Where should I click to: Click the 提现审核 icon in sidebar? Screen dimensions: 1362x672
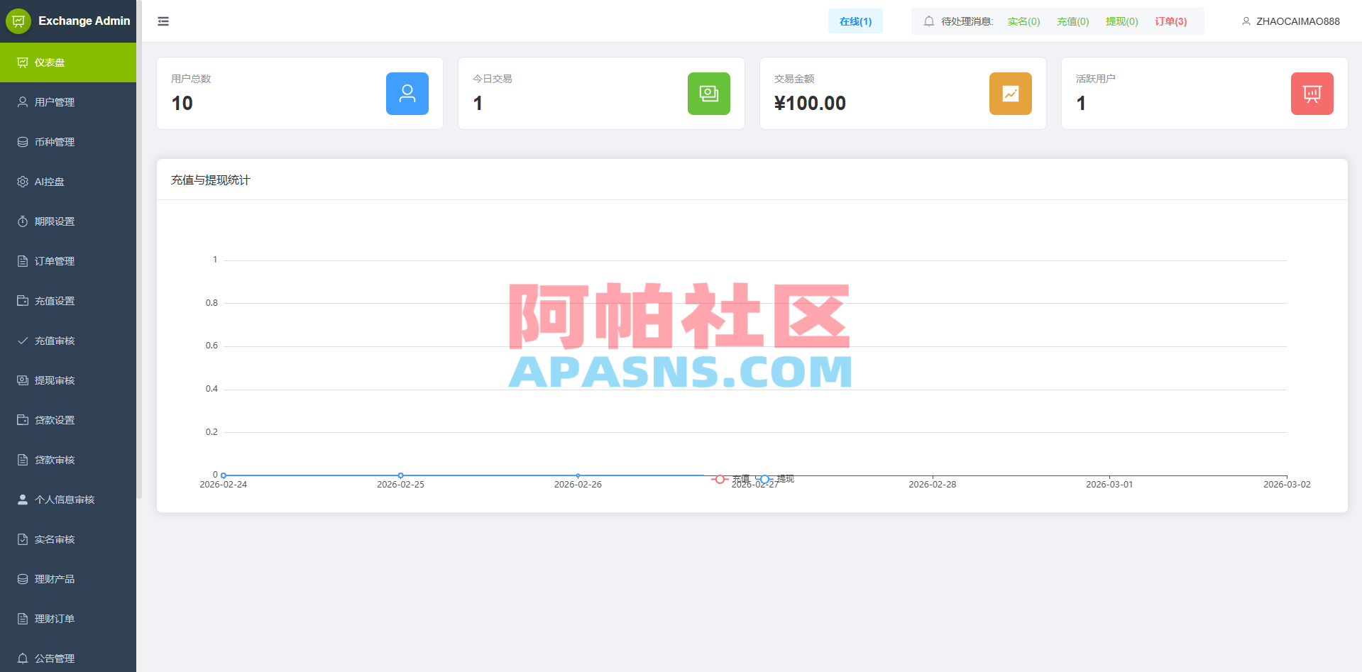click(23, 380)
